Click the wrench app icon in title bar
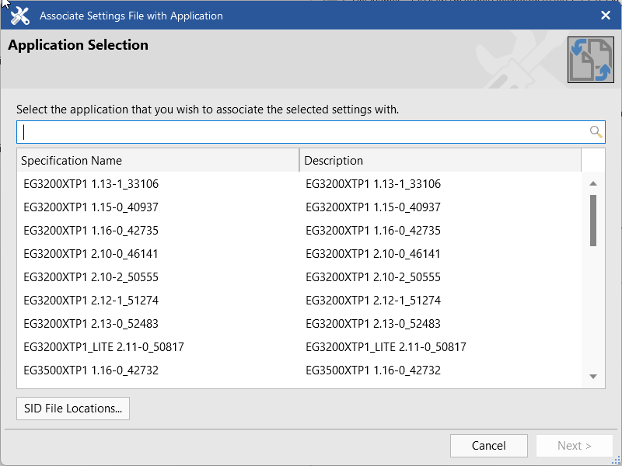 tap(20, 16)
